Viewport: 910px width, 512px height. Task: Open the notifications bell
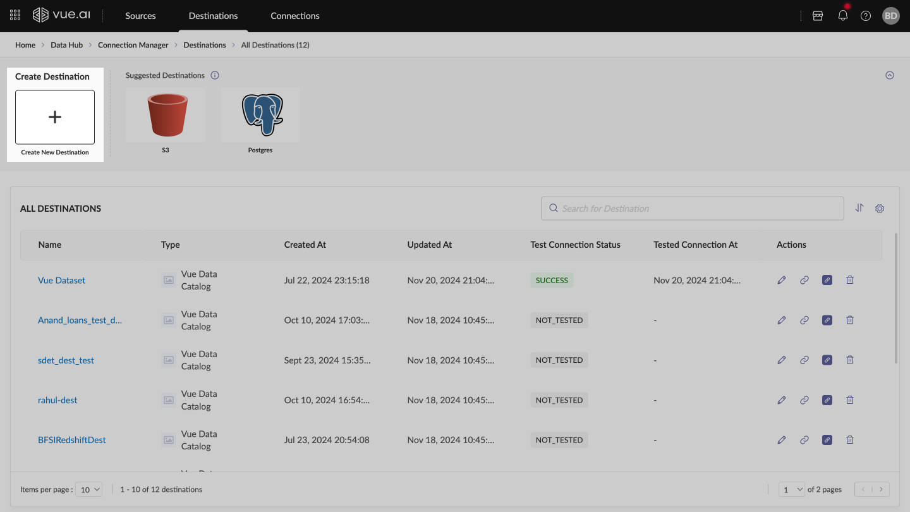(x=842, y=16)
